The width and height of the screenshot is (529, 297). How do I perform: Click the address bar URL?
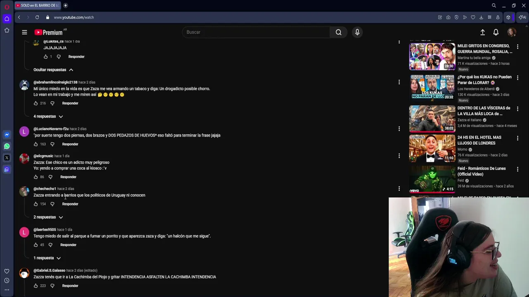(74, 17)
